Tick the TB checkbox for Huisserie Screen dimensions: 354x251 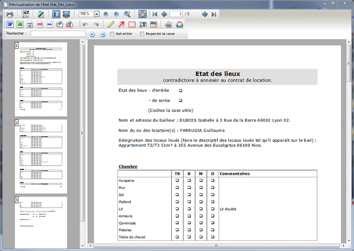click(x=177, y=180)
